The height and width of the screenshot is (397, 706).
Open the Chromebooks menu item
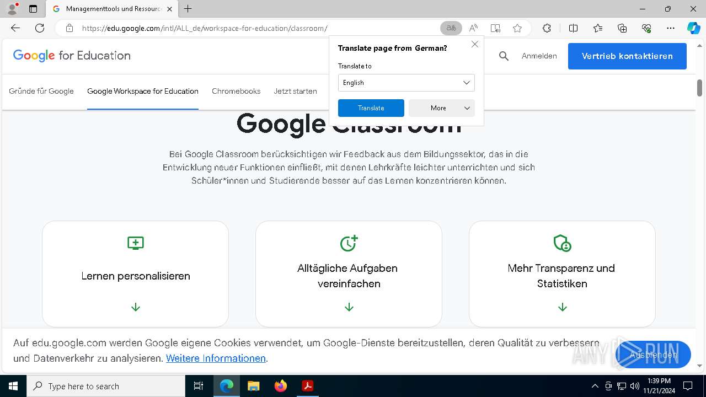236,91
